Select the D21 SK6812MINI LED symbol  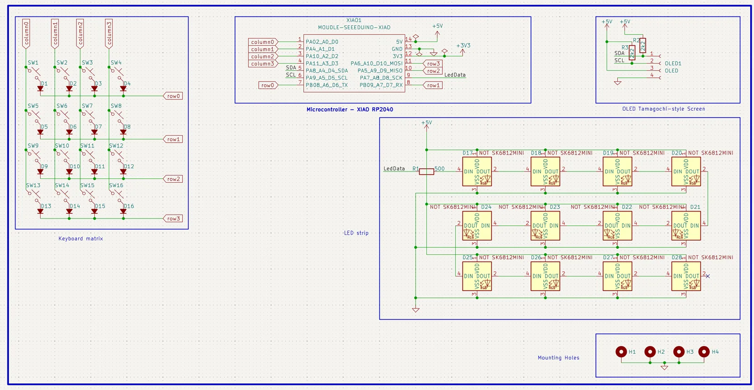(686, 226)
